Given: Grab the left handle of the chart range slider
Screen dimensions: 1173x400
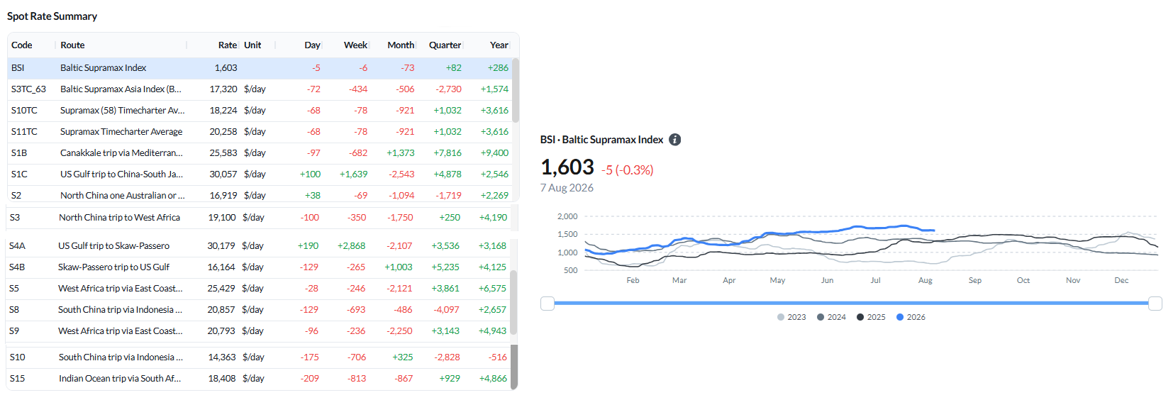Looking at the screenshot, I should [547, 304].
